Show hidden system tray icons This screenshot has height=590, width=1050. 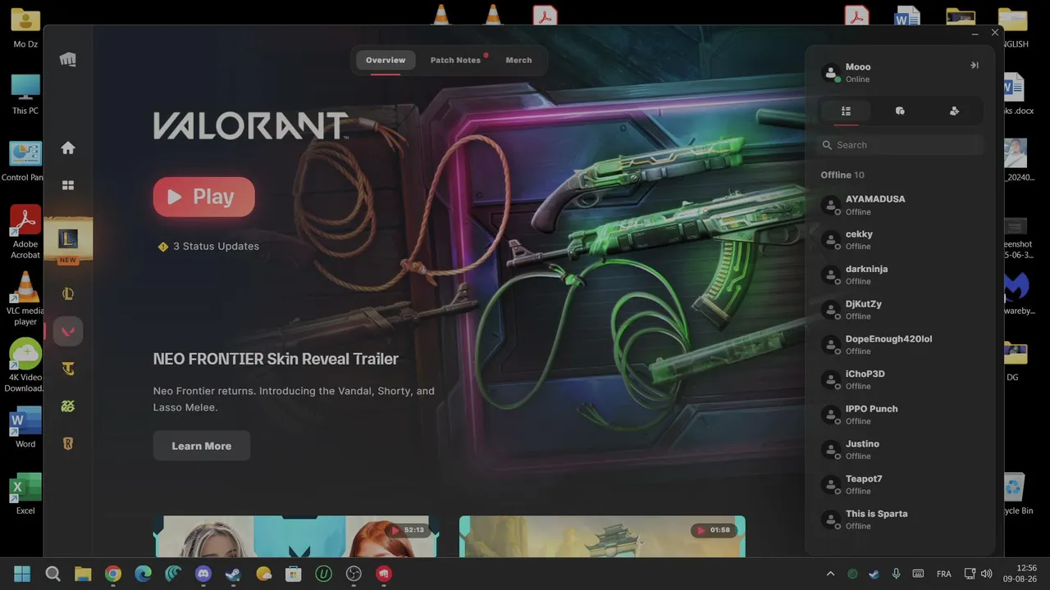830,574
